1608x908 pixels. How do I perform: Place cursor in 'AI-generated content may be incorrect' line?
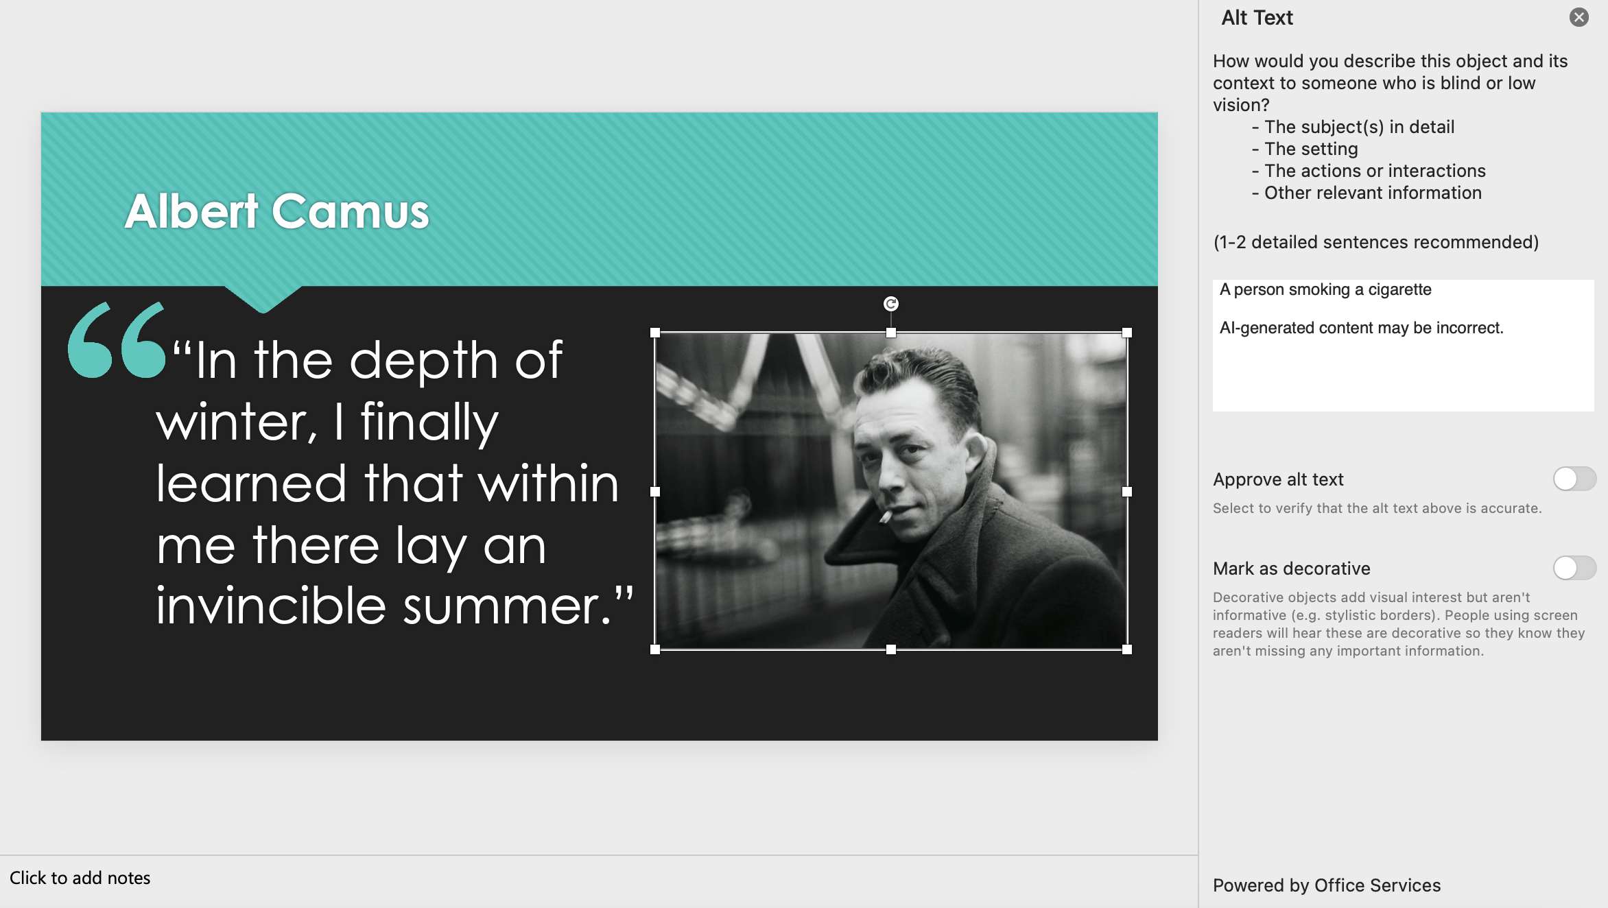click(1361, 328)
